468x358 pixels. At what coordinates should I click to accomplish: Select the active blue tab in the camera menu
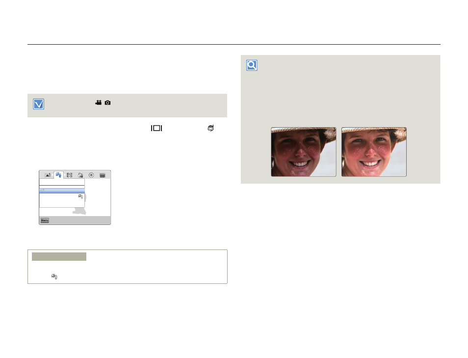point(58,175)
